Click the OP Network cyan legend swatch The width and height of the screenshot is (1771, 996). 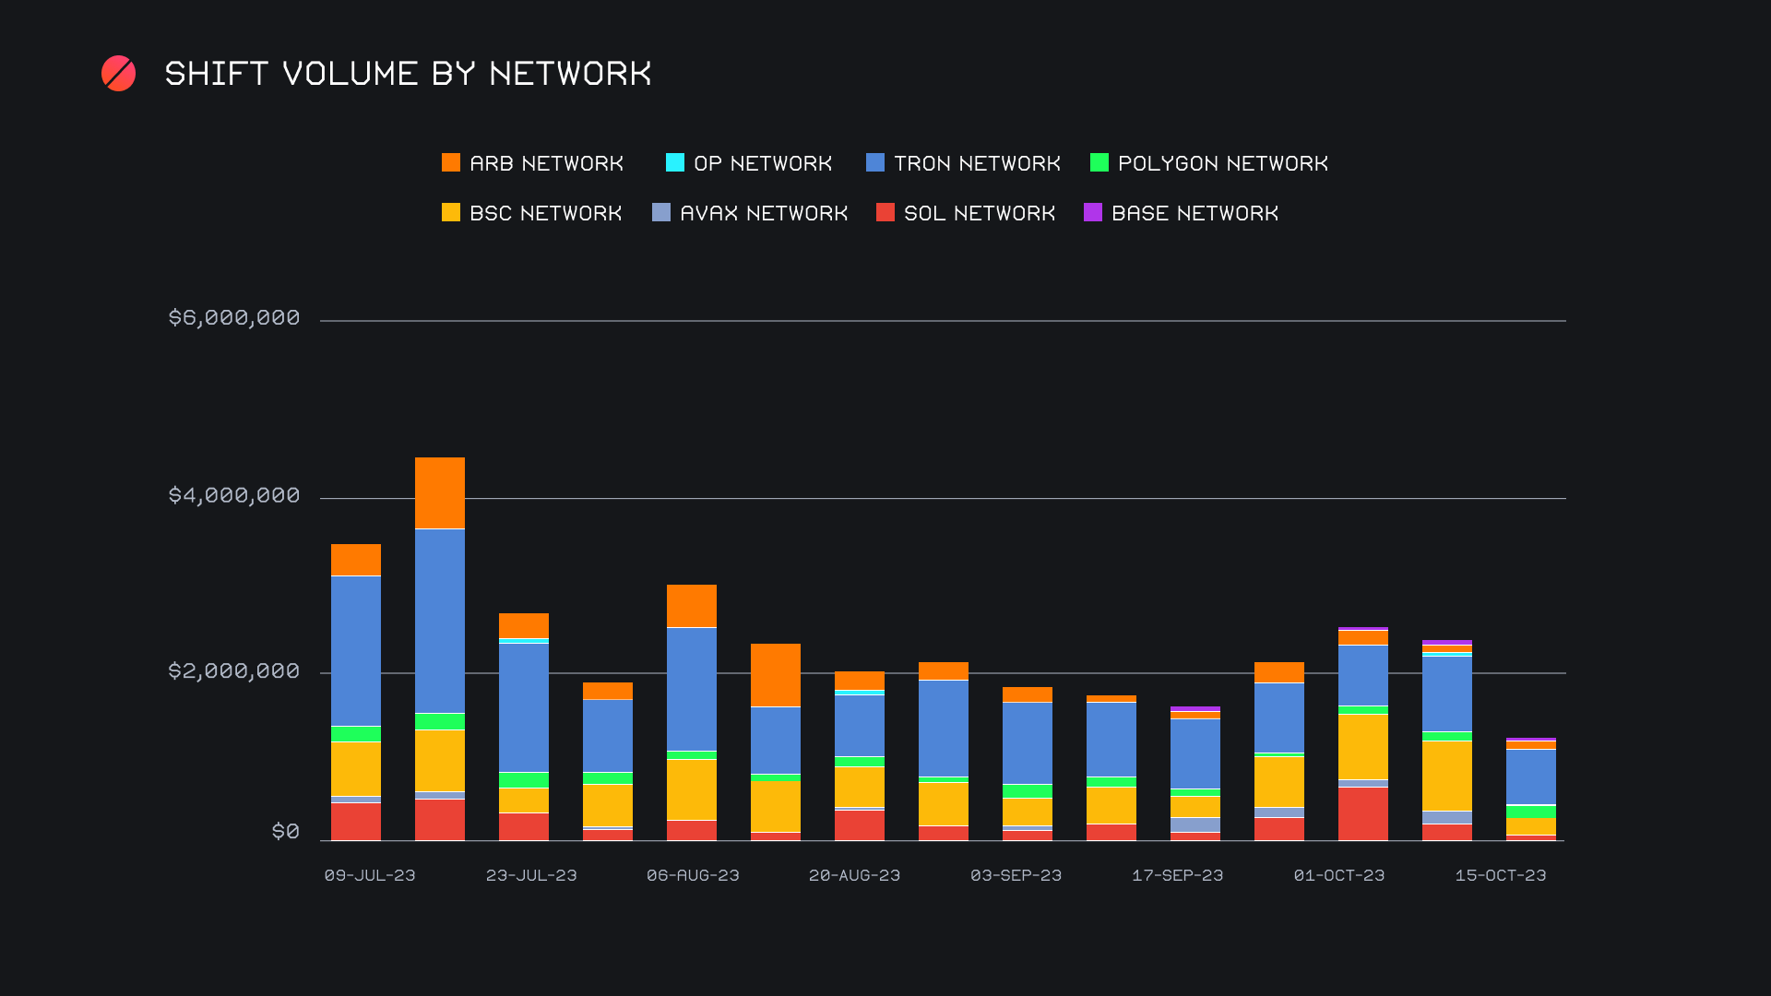tap(675, 163)
